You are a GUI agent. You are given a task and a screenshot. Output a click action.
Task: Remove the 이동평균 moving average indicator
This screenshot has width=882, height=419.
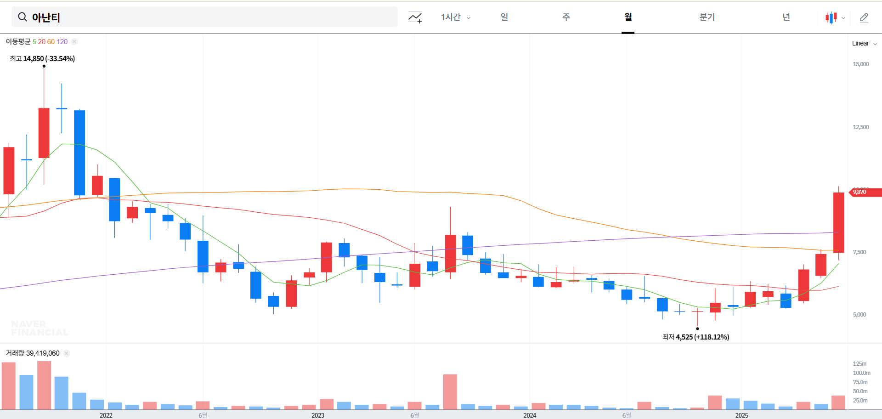(x=74, y=41)
